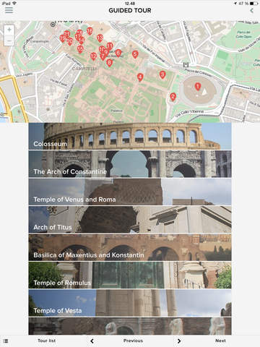Select map pin number 2
This screenshot has height=347, width=260.
[173, 97]
